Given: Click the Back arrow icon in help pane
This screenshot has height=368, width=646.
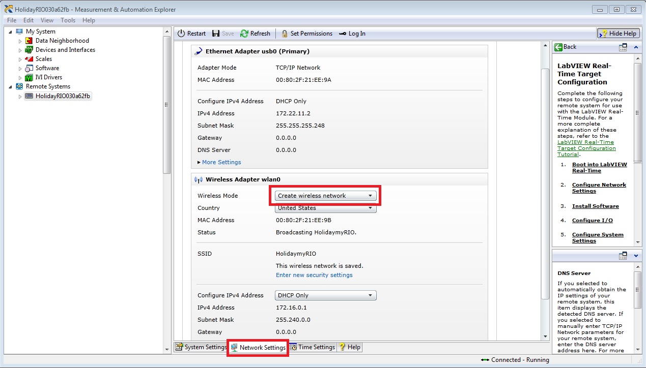Looking at the screenshot, I should click(558, 47).
